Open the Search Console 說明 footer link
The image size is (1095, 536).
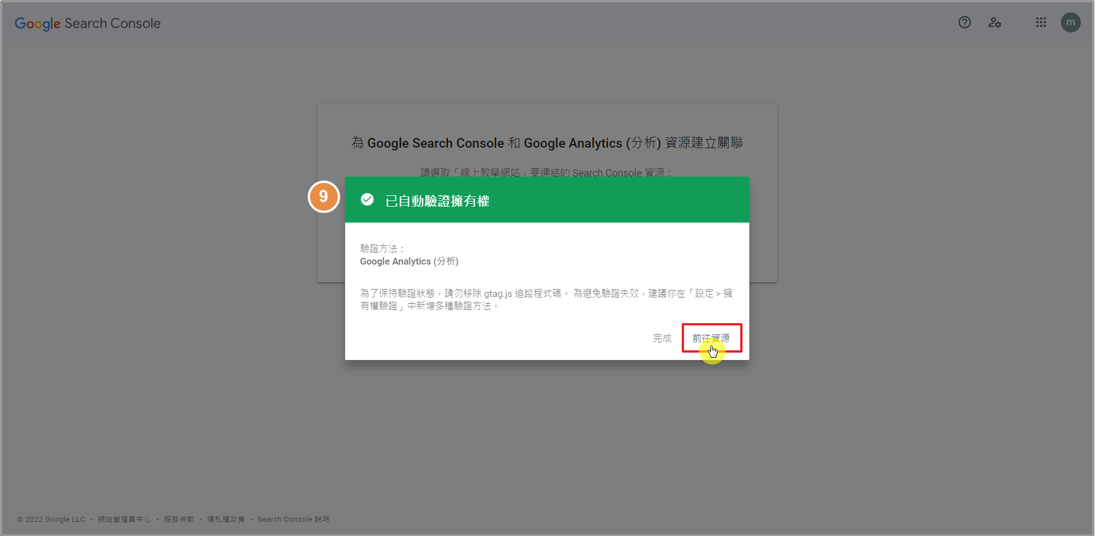pyautogui.click(x=293, y=520)
